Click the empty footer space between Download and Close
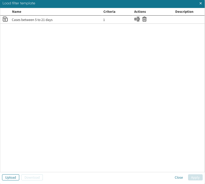The width and height of the screenshot is (205, 184). (108, 177)
